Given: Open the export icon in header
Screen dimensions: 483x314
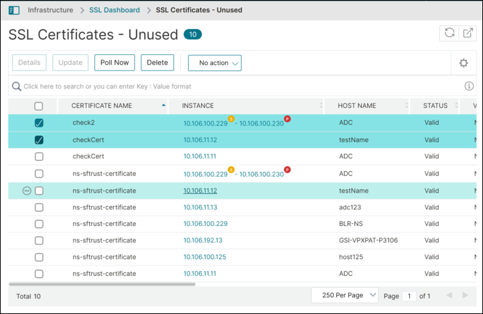Looking at the screenshot, I should coord(468,33).
